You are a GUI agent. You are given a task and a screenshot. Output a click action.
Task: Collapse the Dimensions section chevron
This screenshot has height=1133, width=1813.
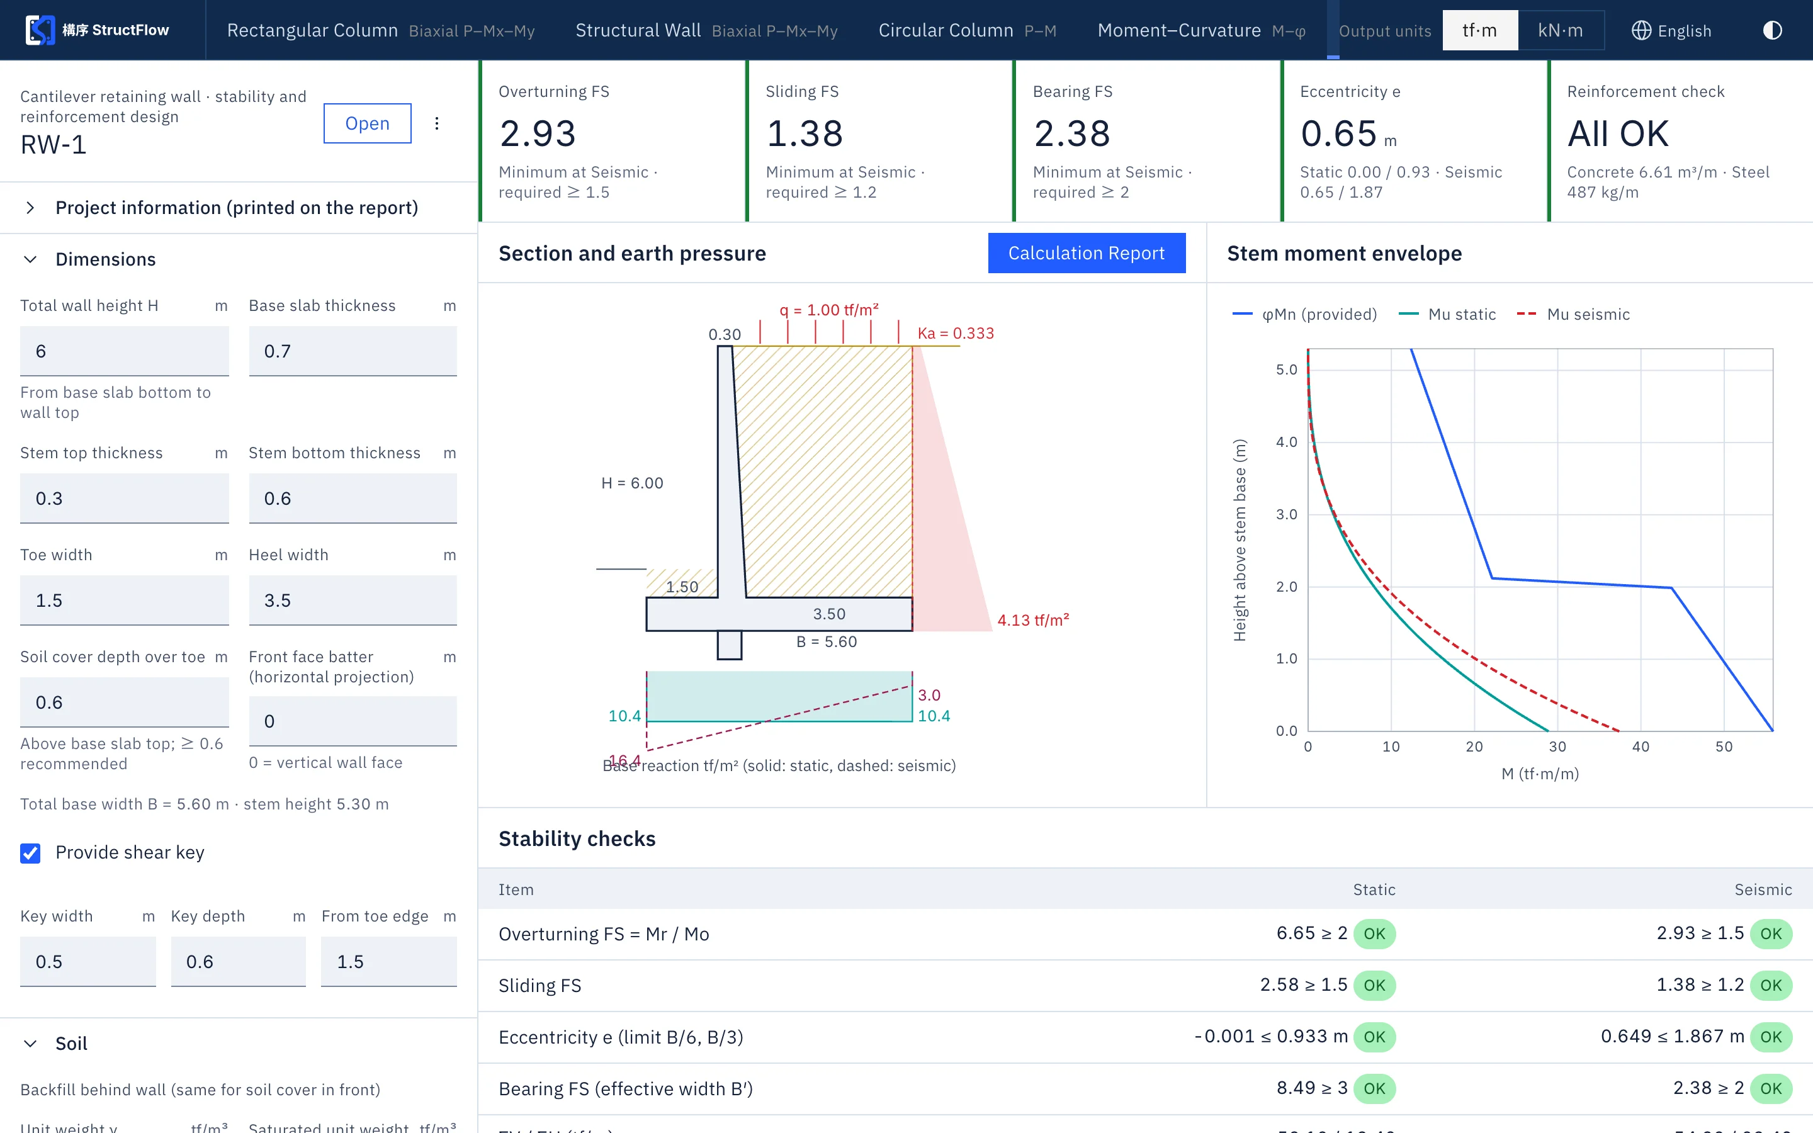click(x=30, y=259)
